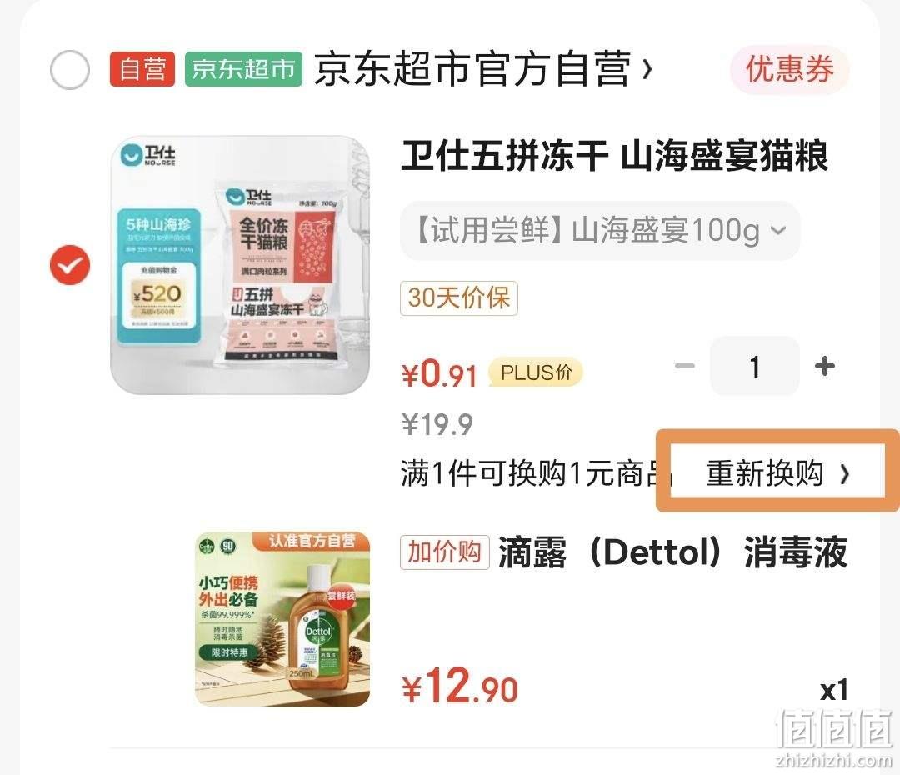Click the PLUS价 badge

(x=536, y=372)
